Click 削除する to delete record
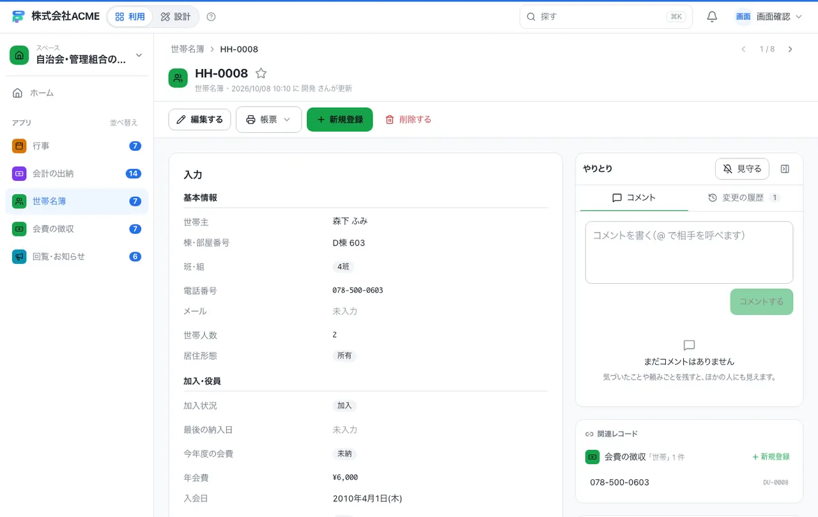 coord(408,120)
